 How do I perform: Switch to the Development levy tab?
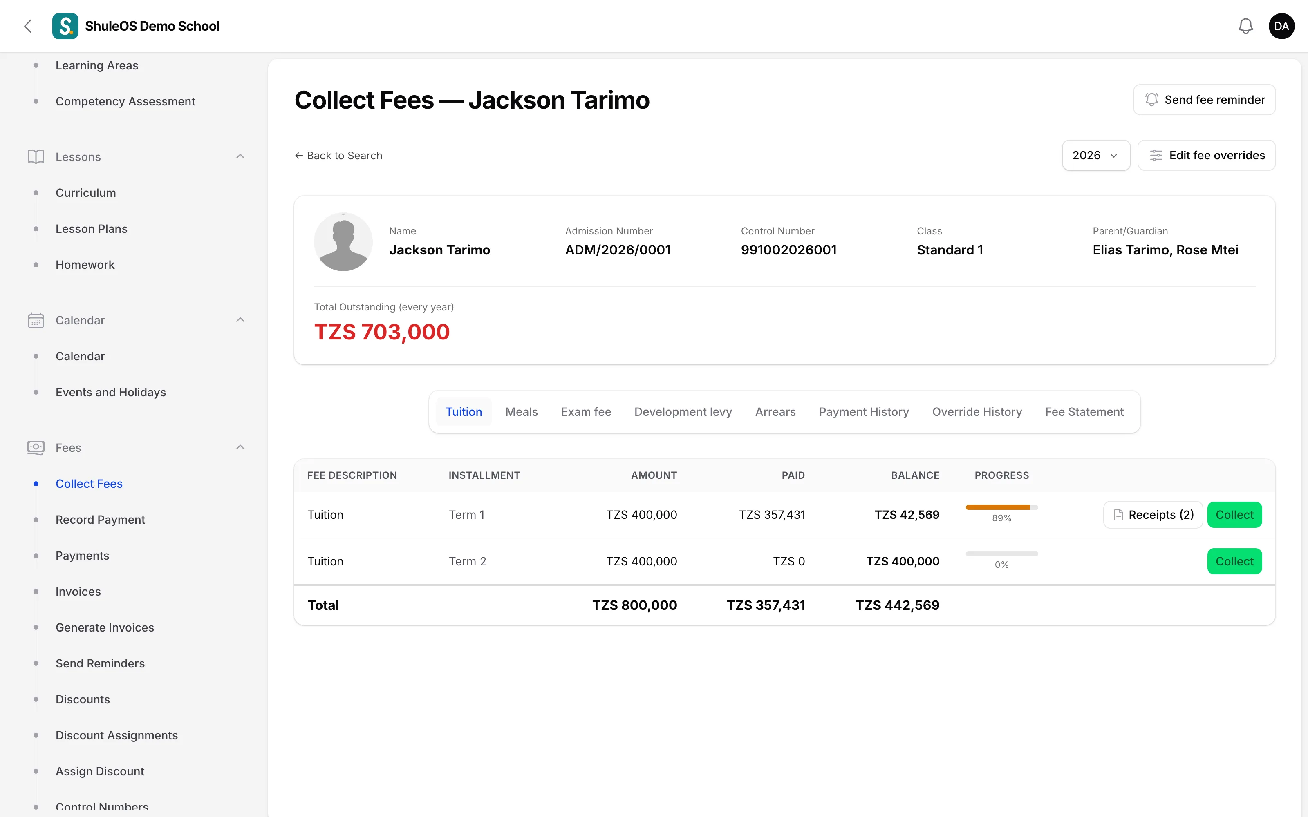coord(683,412)
